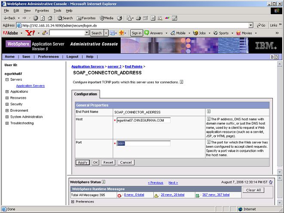
Task: Click the Mail icon in toolbar
Action: coord(130,18)
